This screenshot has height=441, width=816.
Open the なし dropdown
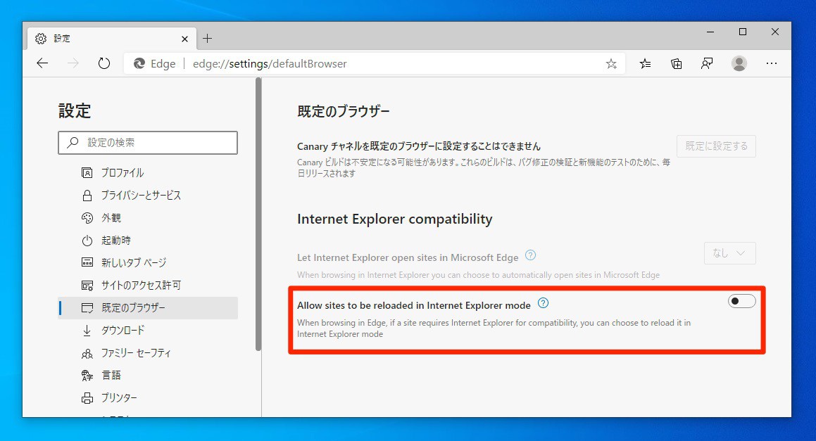(729, 253)
